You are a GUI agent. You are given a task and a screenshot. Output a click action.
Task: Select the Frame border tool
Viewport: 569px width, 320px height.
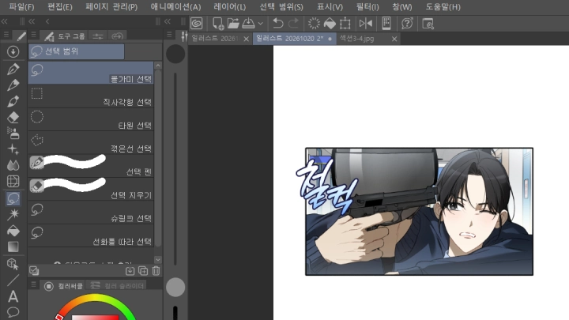pyautogui.click(x=13, y=181)
